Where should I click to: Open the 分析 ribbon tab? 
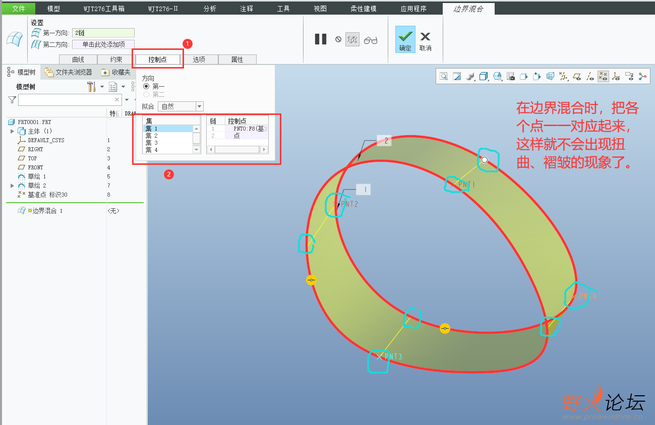[x=210, y=9]
